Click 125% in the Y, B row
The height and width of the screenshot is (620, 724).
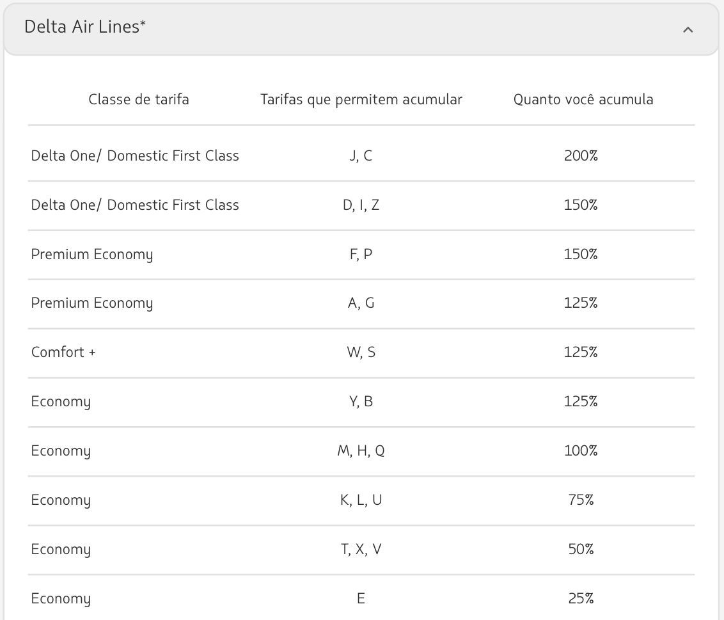click(581, 401)
